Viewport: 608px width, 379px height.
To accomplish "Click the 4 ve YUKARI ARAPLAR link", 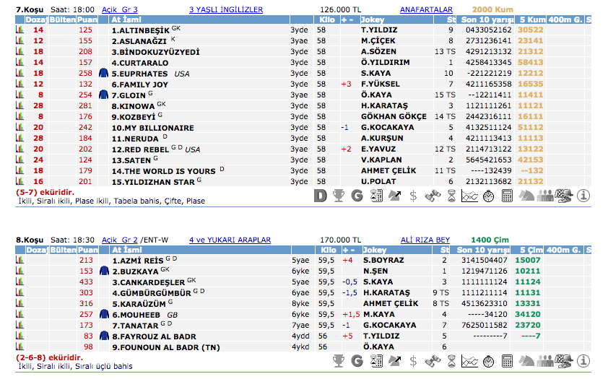I will pyautogui.click(x=230, y=240).
